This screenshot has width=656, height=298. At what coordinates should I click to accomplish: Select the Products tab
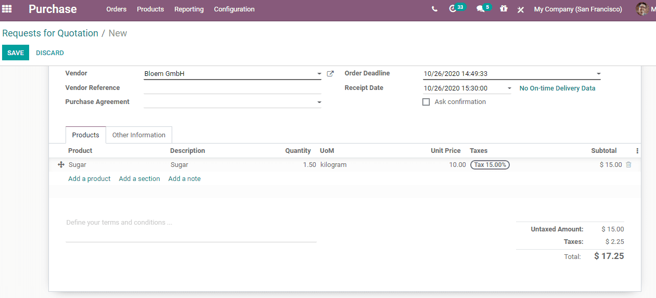[86, 135]
